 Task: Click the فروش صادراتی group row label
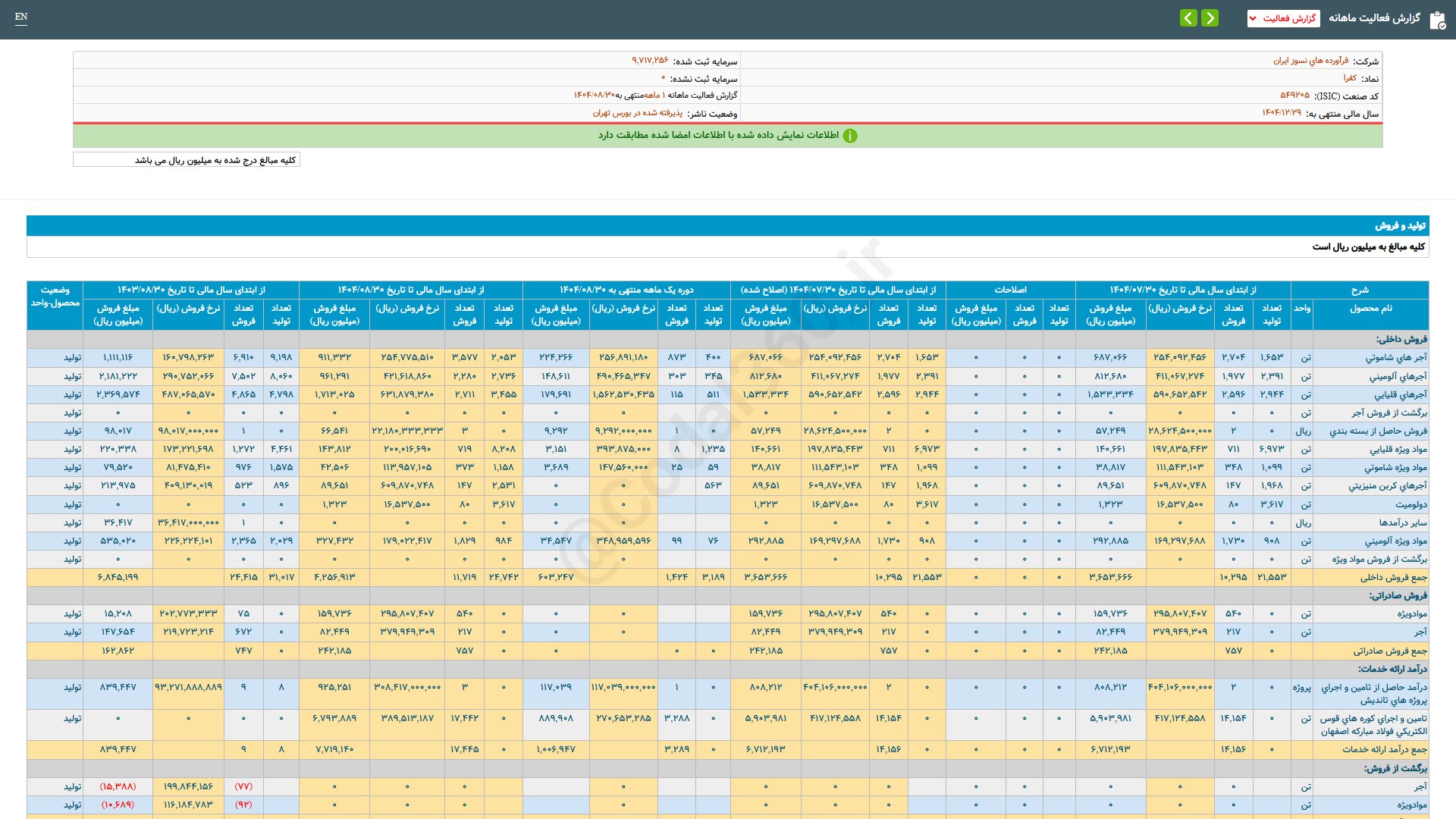click(1398, 595)
